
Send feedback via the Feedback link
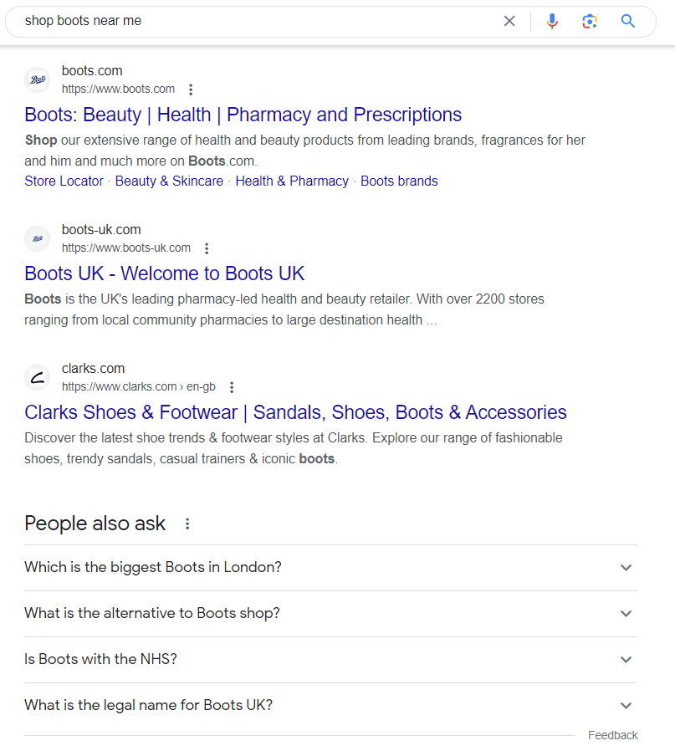pyautogui.click(x=612, y=734)
